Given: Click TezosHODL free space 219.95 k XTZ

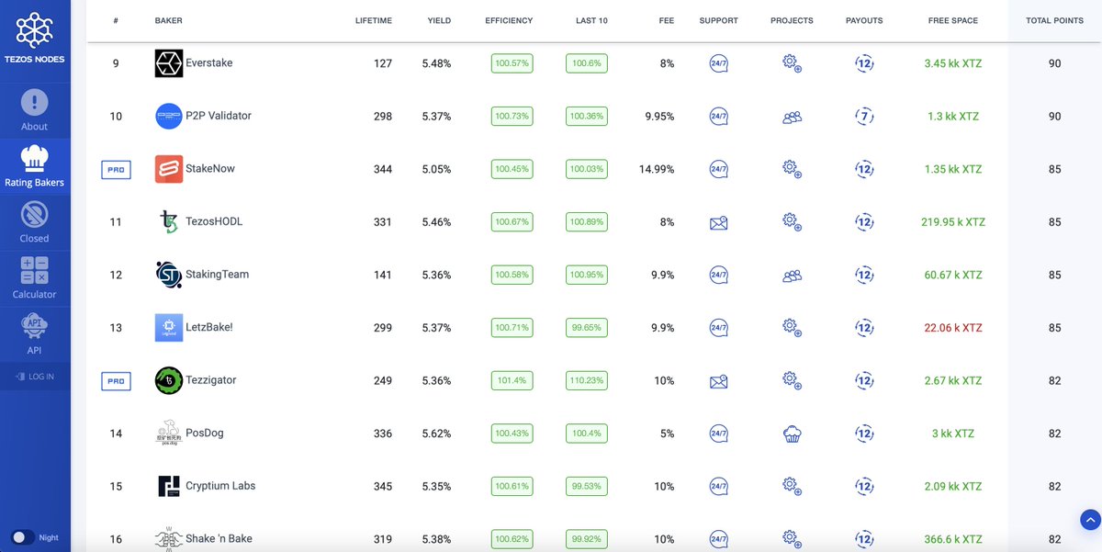Looking at the screenshot, I should [x=953, y=222].
